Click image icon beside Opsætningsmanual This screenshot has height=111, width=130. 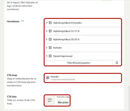(50, 56)
